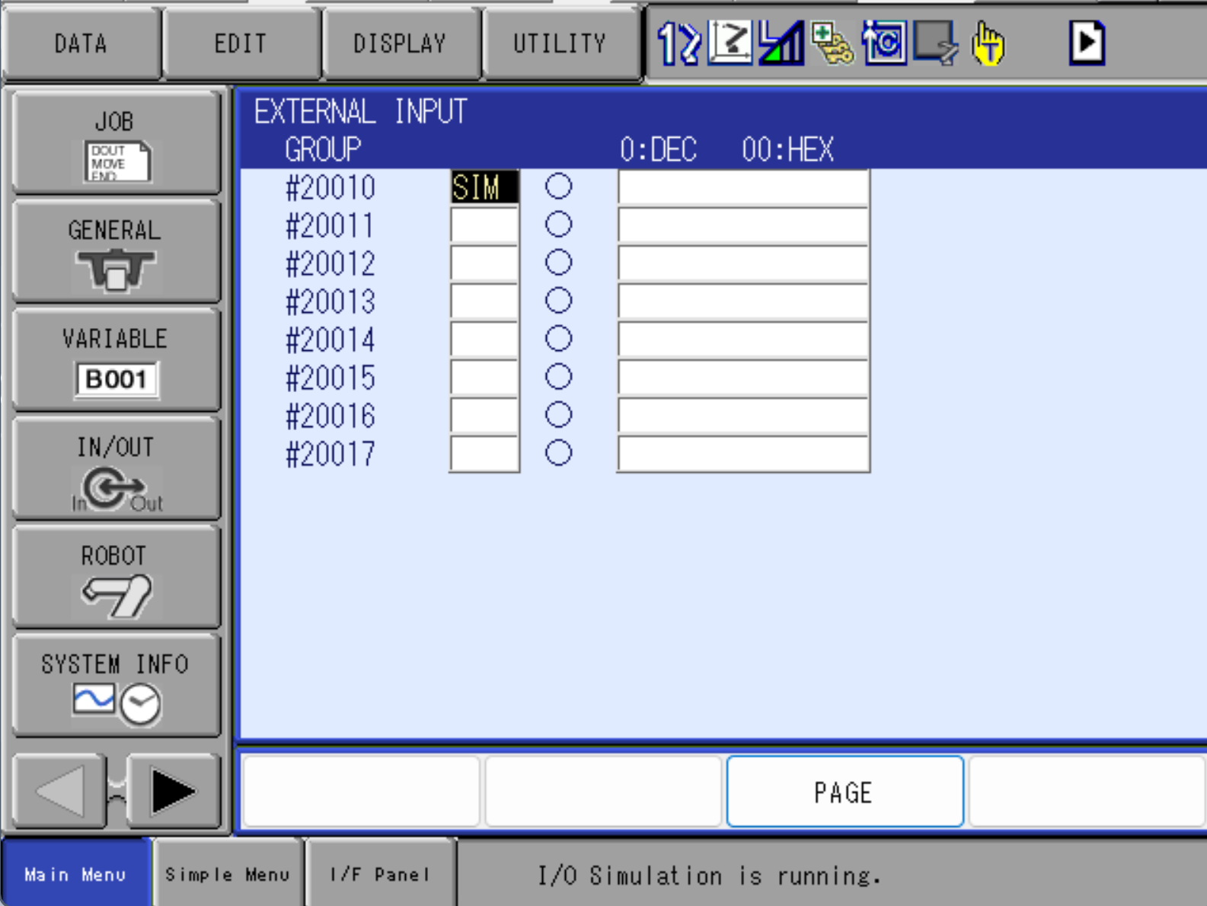The image size is (1207, 906).
Task: Toggle the status circle for input #20016
Action: pyautogui.click(x=558, y=415)
